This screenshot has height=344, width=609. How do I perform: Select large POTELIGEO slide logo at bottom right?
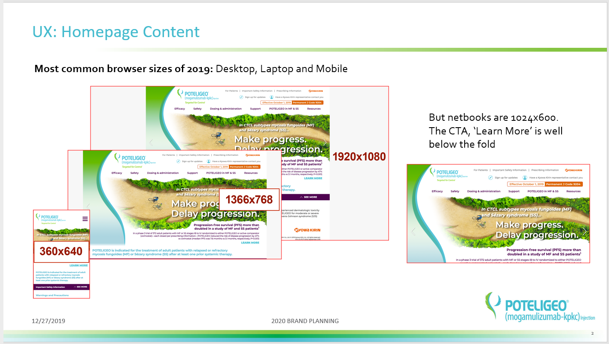[x=540, y=307]
